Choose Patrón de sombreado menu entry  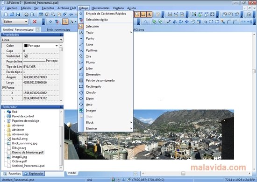106,81
